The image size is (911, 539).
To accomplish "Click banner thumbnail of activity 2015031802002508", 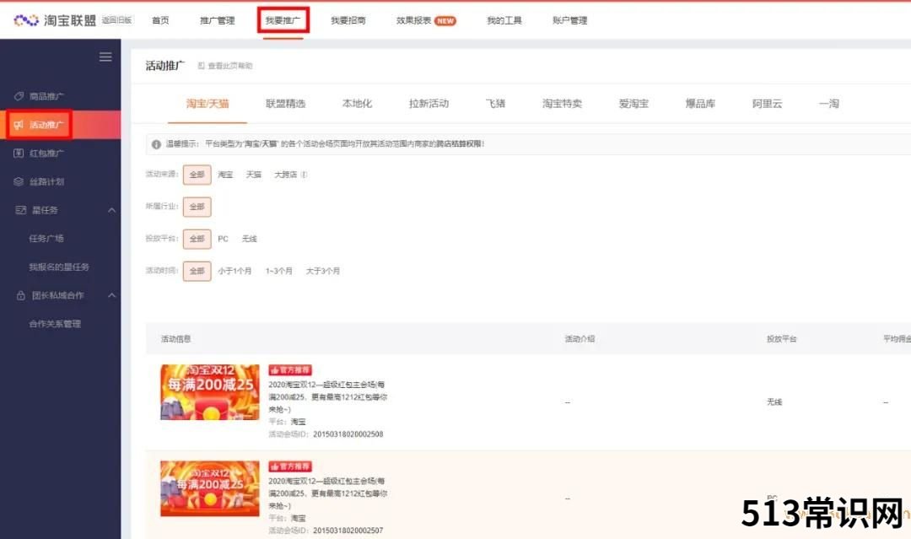I will tap(210, 392).
